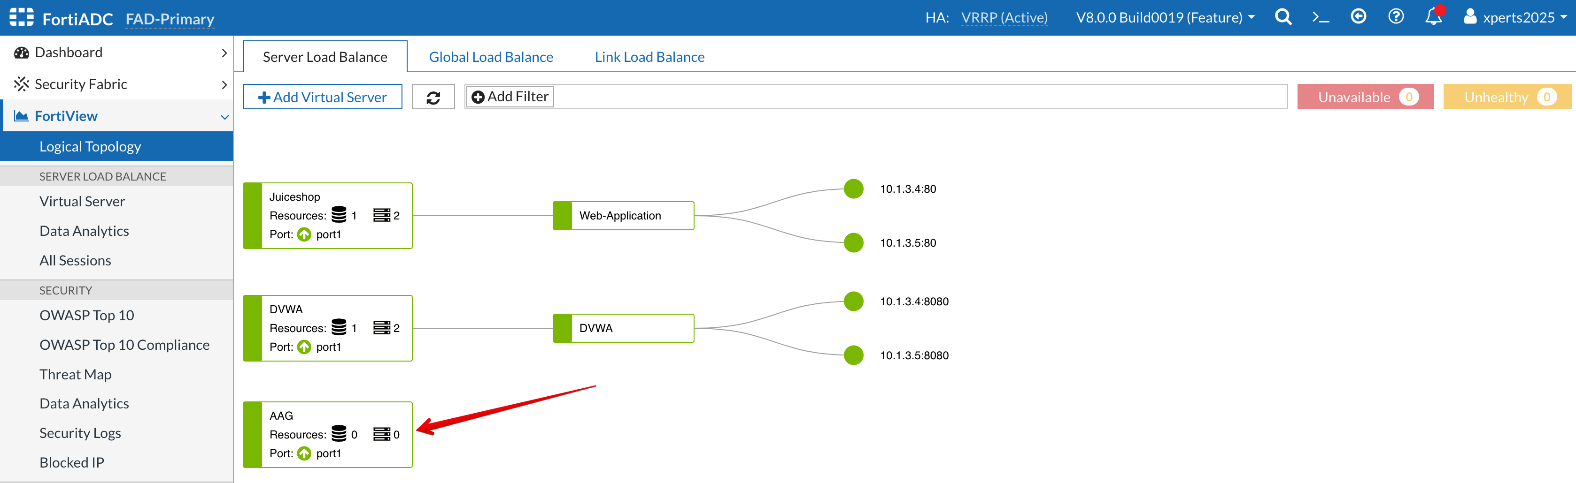The width and height of the screenshot is (1576, 483).
Task: Click the refresh topology icon button
Action: point(433,98)
